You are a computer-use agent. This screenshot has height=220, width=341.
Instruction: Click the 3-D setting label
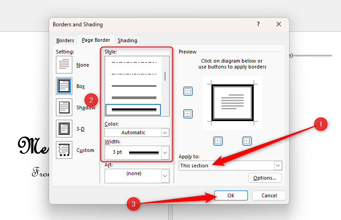coord(80,129)
